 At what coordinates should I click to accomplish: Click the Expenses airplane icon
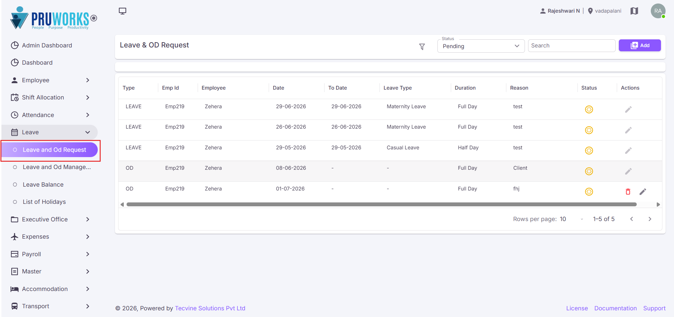point(14,237)
